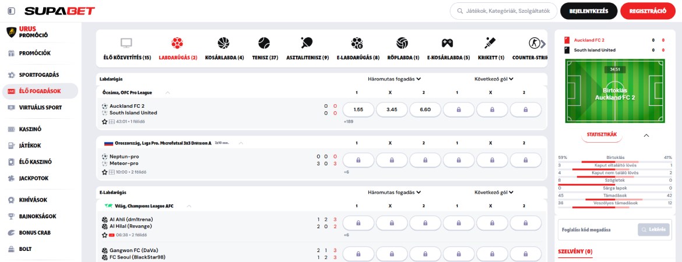This screenshot has height=262, width=682.
Task: Select the Élő közvetítés monitor icon
Action: point(126,43)
